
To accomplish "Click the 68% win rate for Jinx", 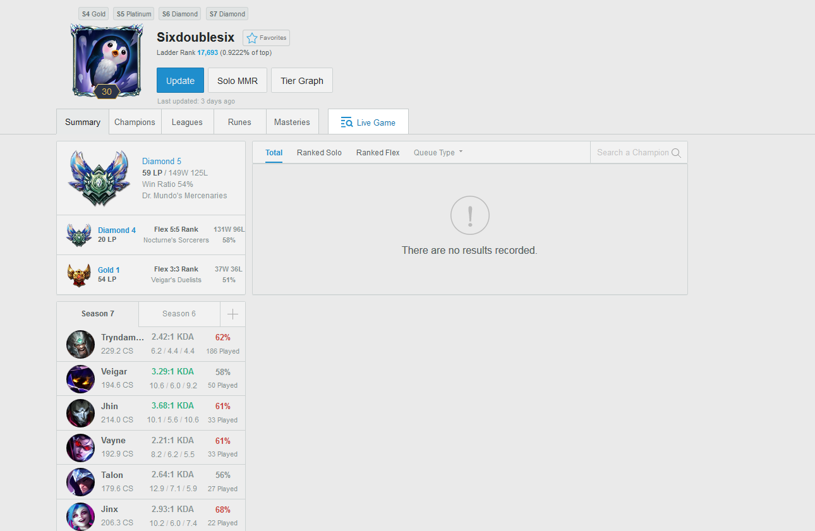I will click(x=222, y=510).
